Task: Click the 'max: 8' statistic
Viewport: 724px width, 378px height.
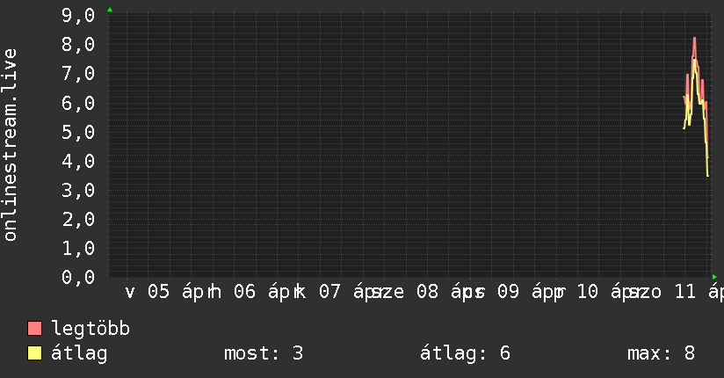Action: [x=661, y=354]
